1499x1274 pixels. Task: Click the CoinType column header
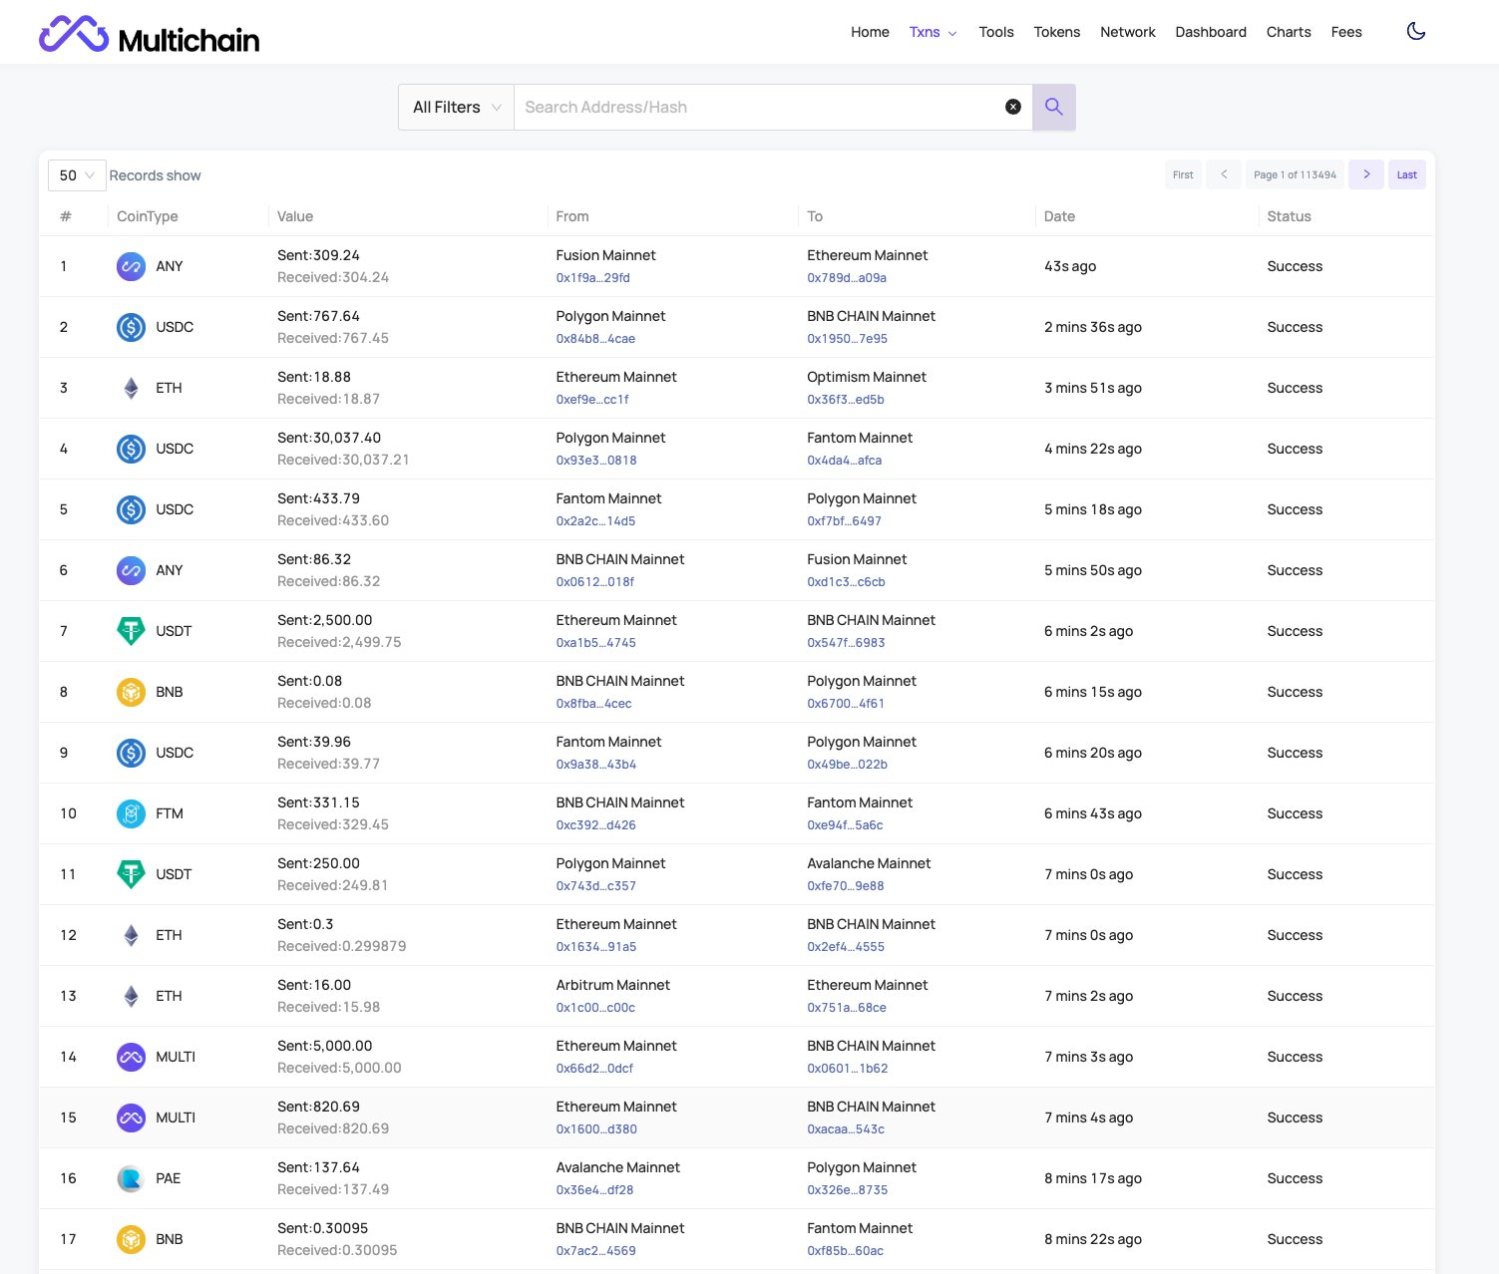click(x=147, y=216)
